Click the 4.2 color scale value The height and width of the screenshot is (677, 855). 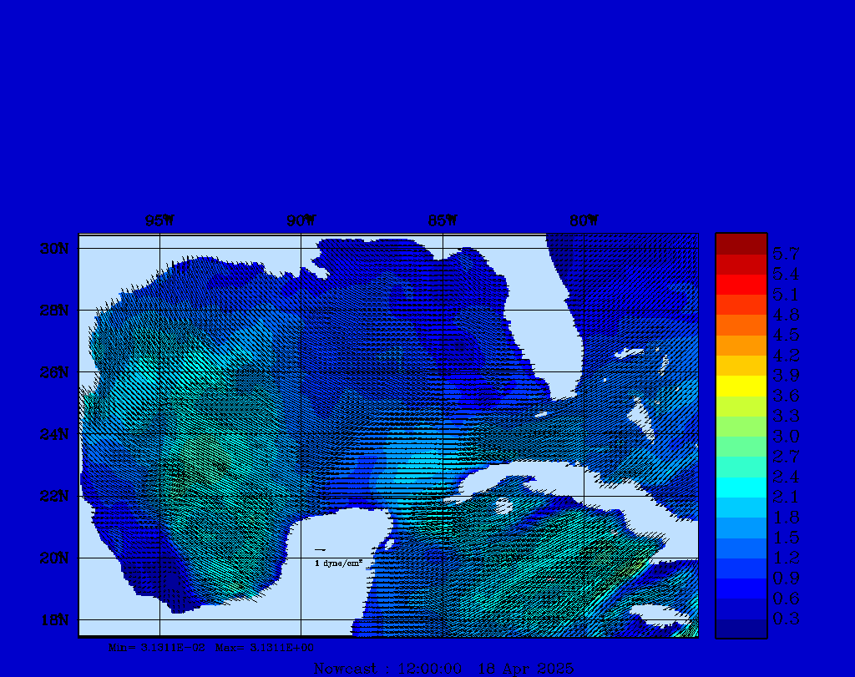point(786,356)
